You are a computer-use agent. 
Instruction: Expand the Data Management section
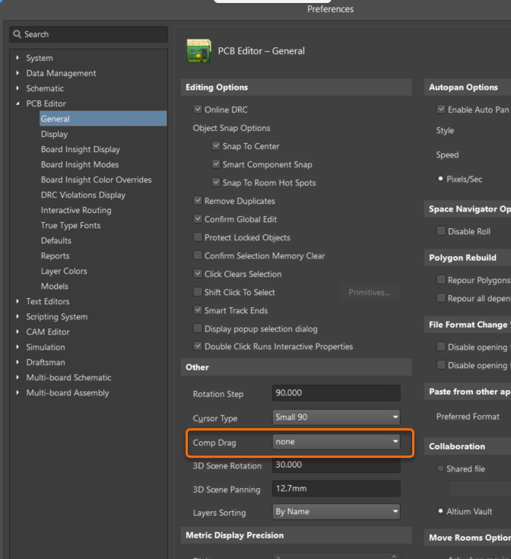pos(17,73)
